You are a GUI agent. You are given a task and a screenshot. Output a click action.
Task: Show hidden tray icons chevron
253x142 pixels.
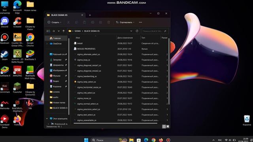[x=213, y=140]
